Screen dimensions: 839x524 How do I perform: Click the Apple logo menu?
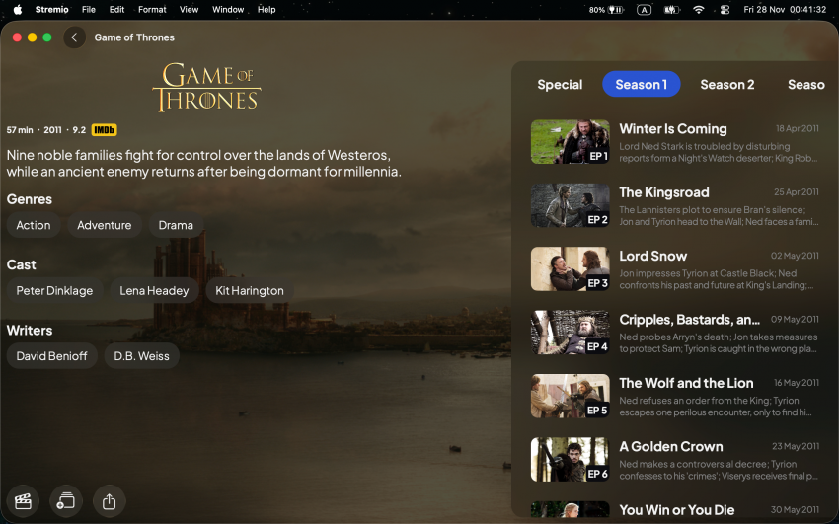17,10
